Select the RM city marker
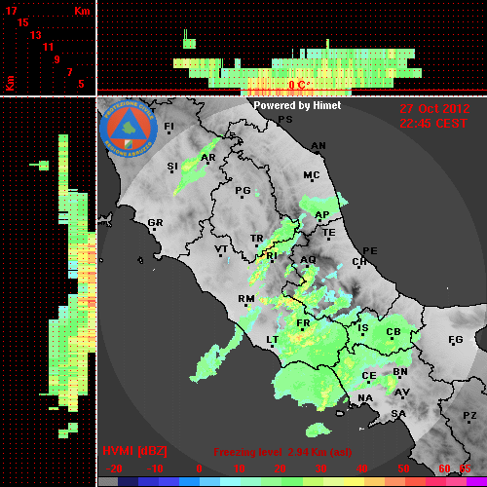 click(x=246, y=306)
